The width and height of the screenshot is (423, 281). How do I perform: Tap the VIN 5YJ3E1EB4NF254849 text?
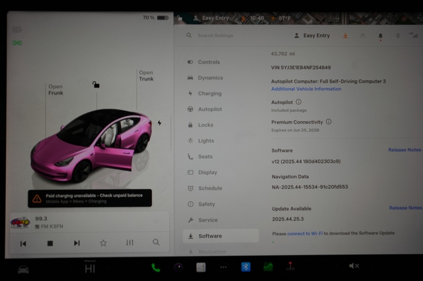point(301,67)
